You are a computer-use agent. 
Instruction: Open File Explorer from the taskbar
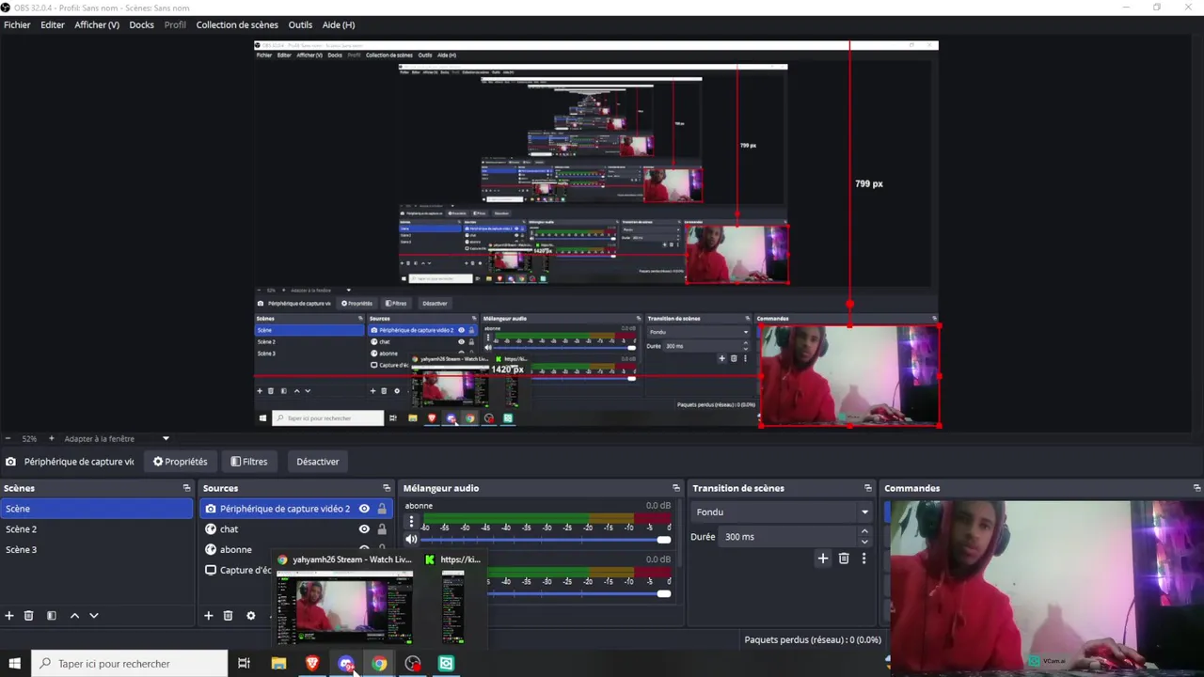tap(278, 664)
